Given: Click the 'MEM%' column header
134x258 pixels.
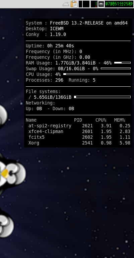Looking at the screenshot, I should click(x=120, y=120).
